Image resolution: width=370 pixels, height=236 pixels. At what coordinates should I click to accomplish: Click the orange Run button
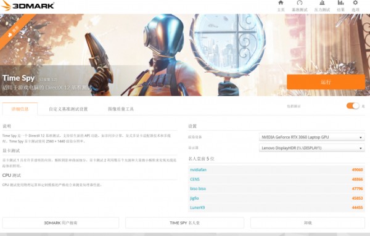[x=326, y=82]
